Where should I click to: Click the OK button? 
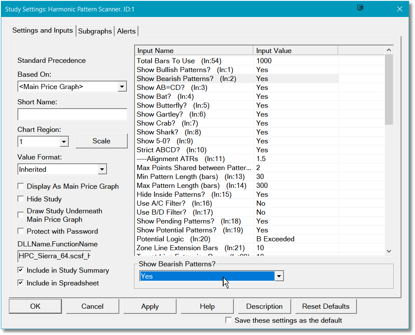pyautogui.click(x=35, y=306)
